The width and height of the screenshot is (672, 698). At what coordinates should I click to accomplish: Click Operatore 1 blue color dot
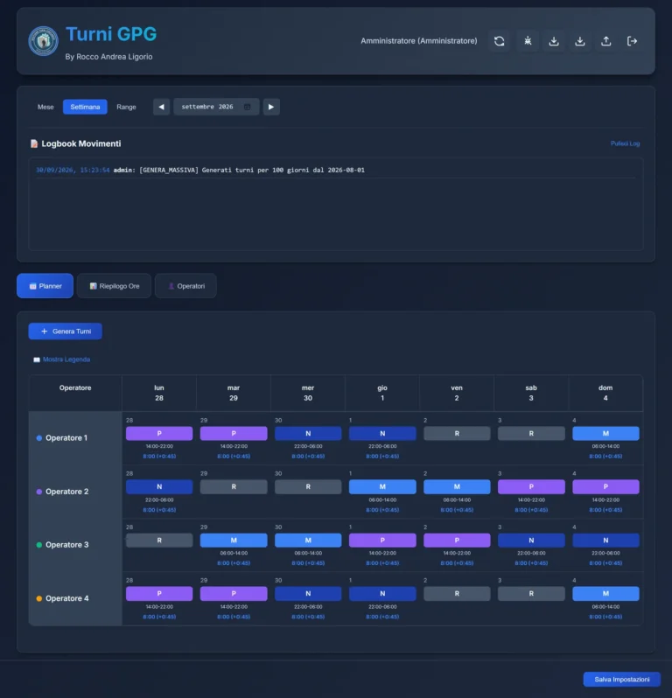39,438
